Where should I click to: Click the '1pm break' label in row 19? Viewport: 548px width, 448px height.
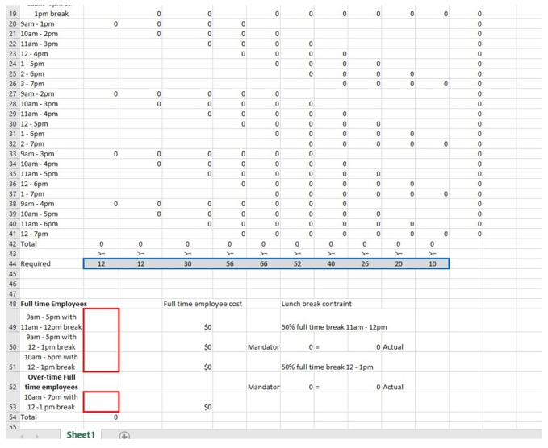click(51, 14)
